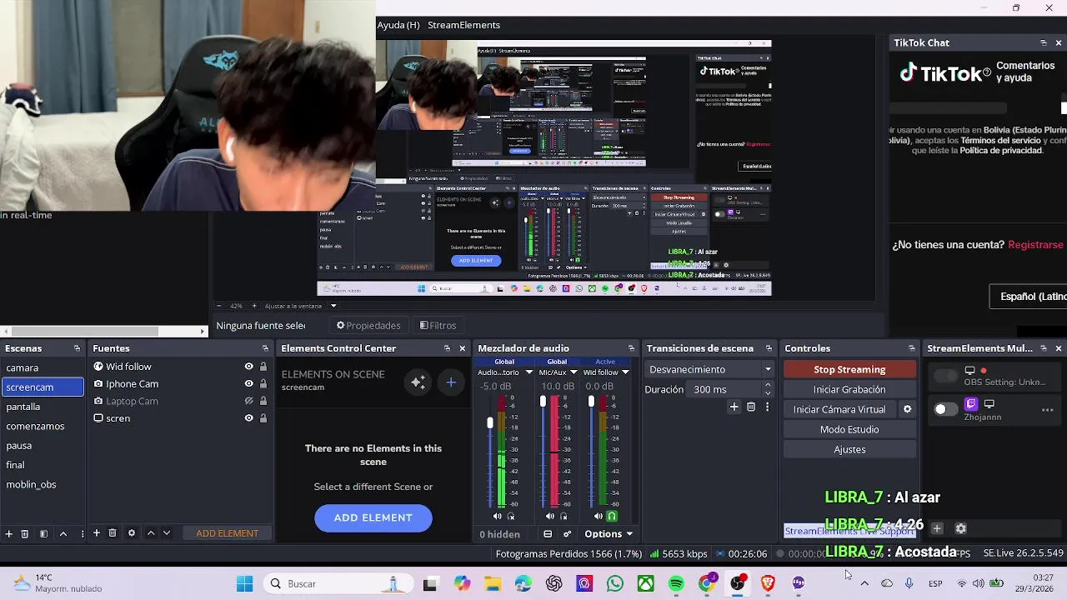The image size is (1067, 600).
Task: Switch to the camara scene
Action: click(x=43, y=367)
